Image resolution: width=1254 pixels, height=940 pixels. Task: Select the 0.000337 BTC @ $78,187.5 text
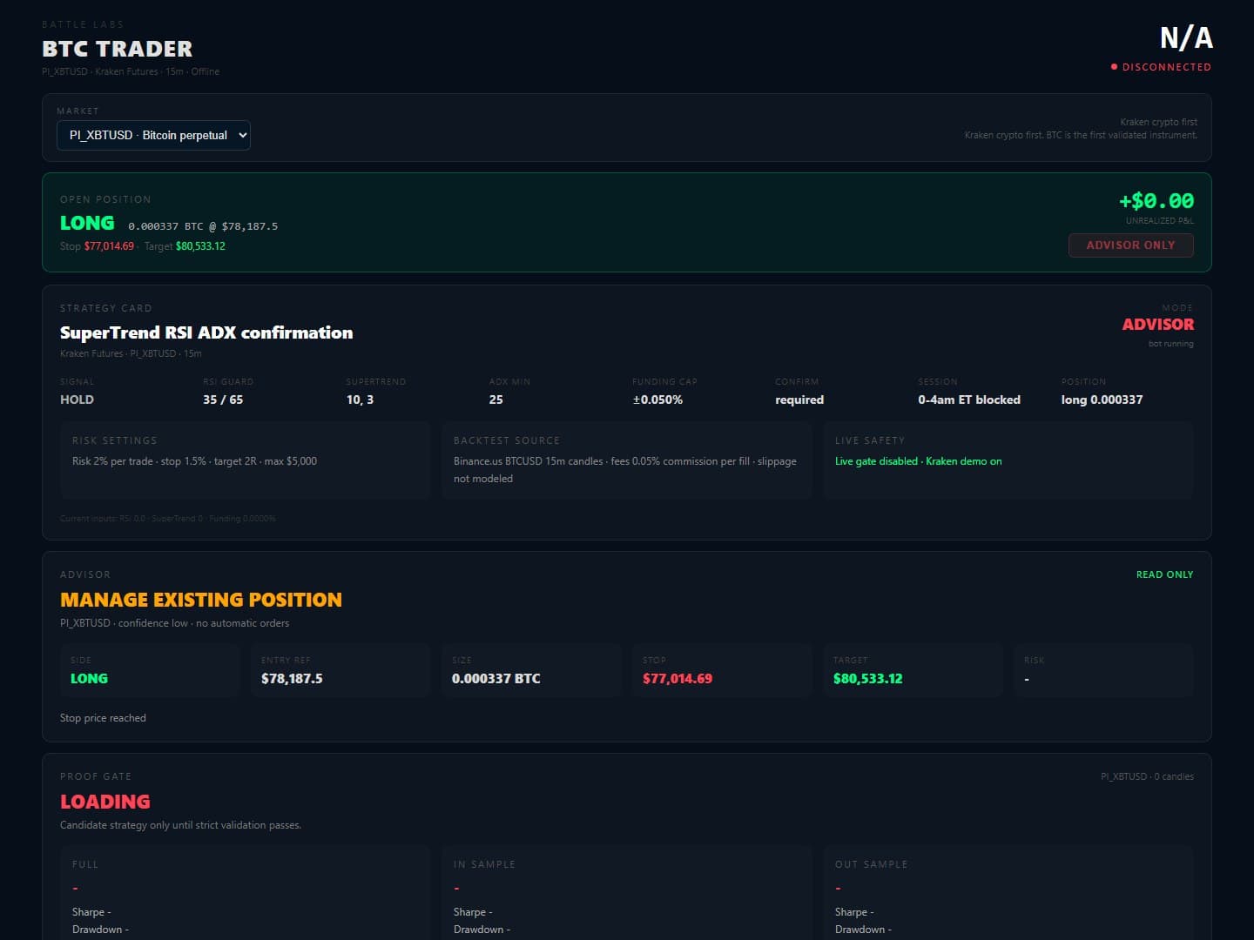coord(203,226)
